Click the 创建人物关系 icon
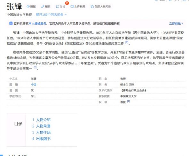Viewport: 192px width, 156px height. tap(92, 6)
